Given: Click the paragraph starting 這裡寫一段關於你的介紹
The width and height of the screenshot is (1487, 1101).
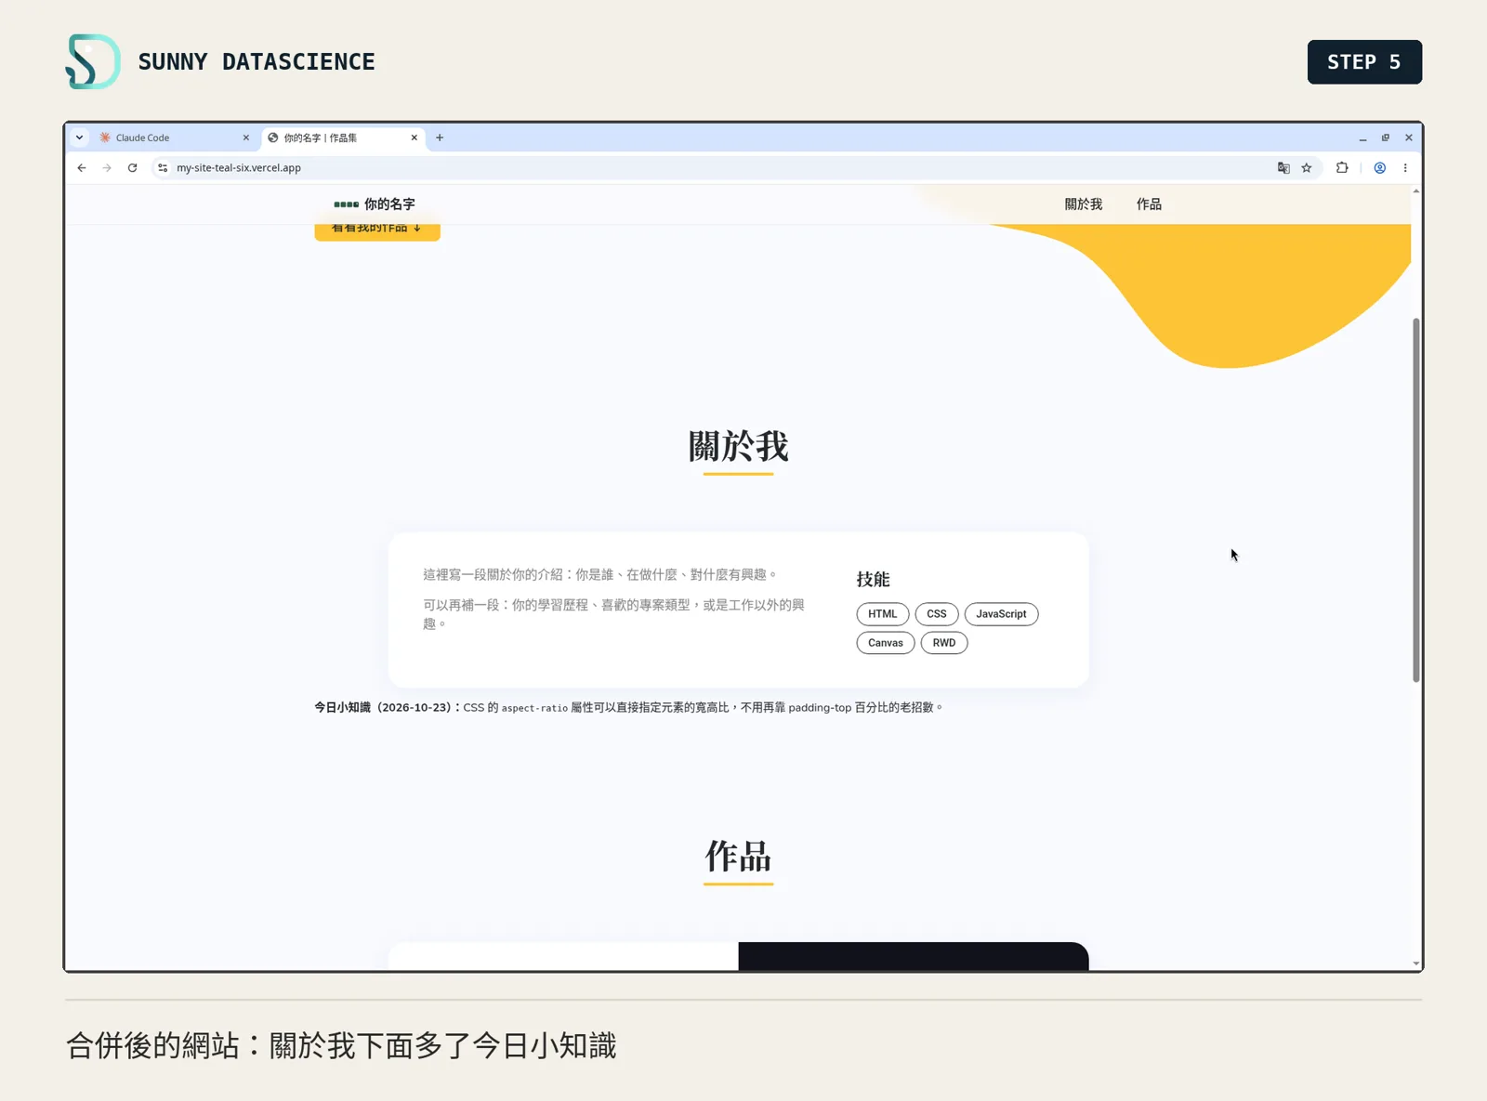Looking at the screenshot, I should pyautogui.click(x=599, y=575).
